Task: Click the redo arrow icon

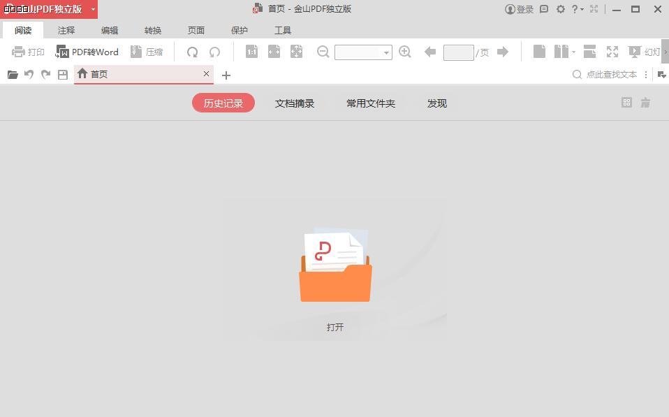Action: coord(45,75)
